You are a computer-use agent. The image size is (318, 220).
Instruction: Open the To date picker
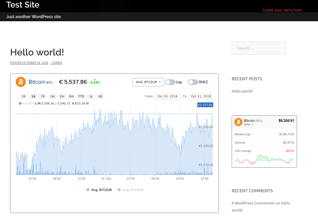(x=201, y=96)
